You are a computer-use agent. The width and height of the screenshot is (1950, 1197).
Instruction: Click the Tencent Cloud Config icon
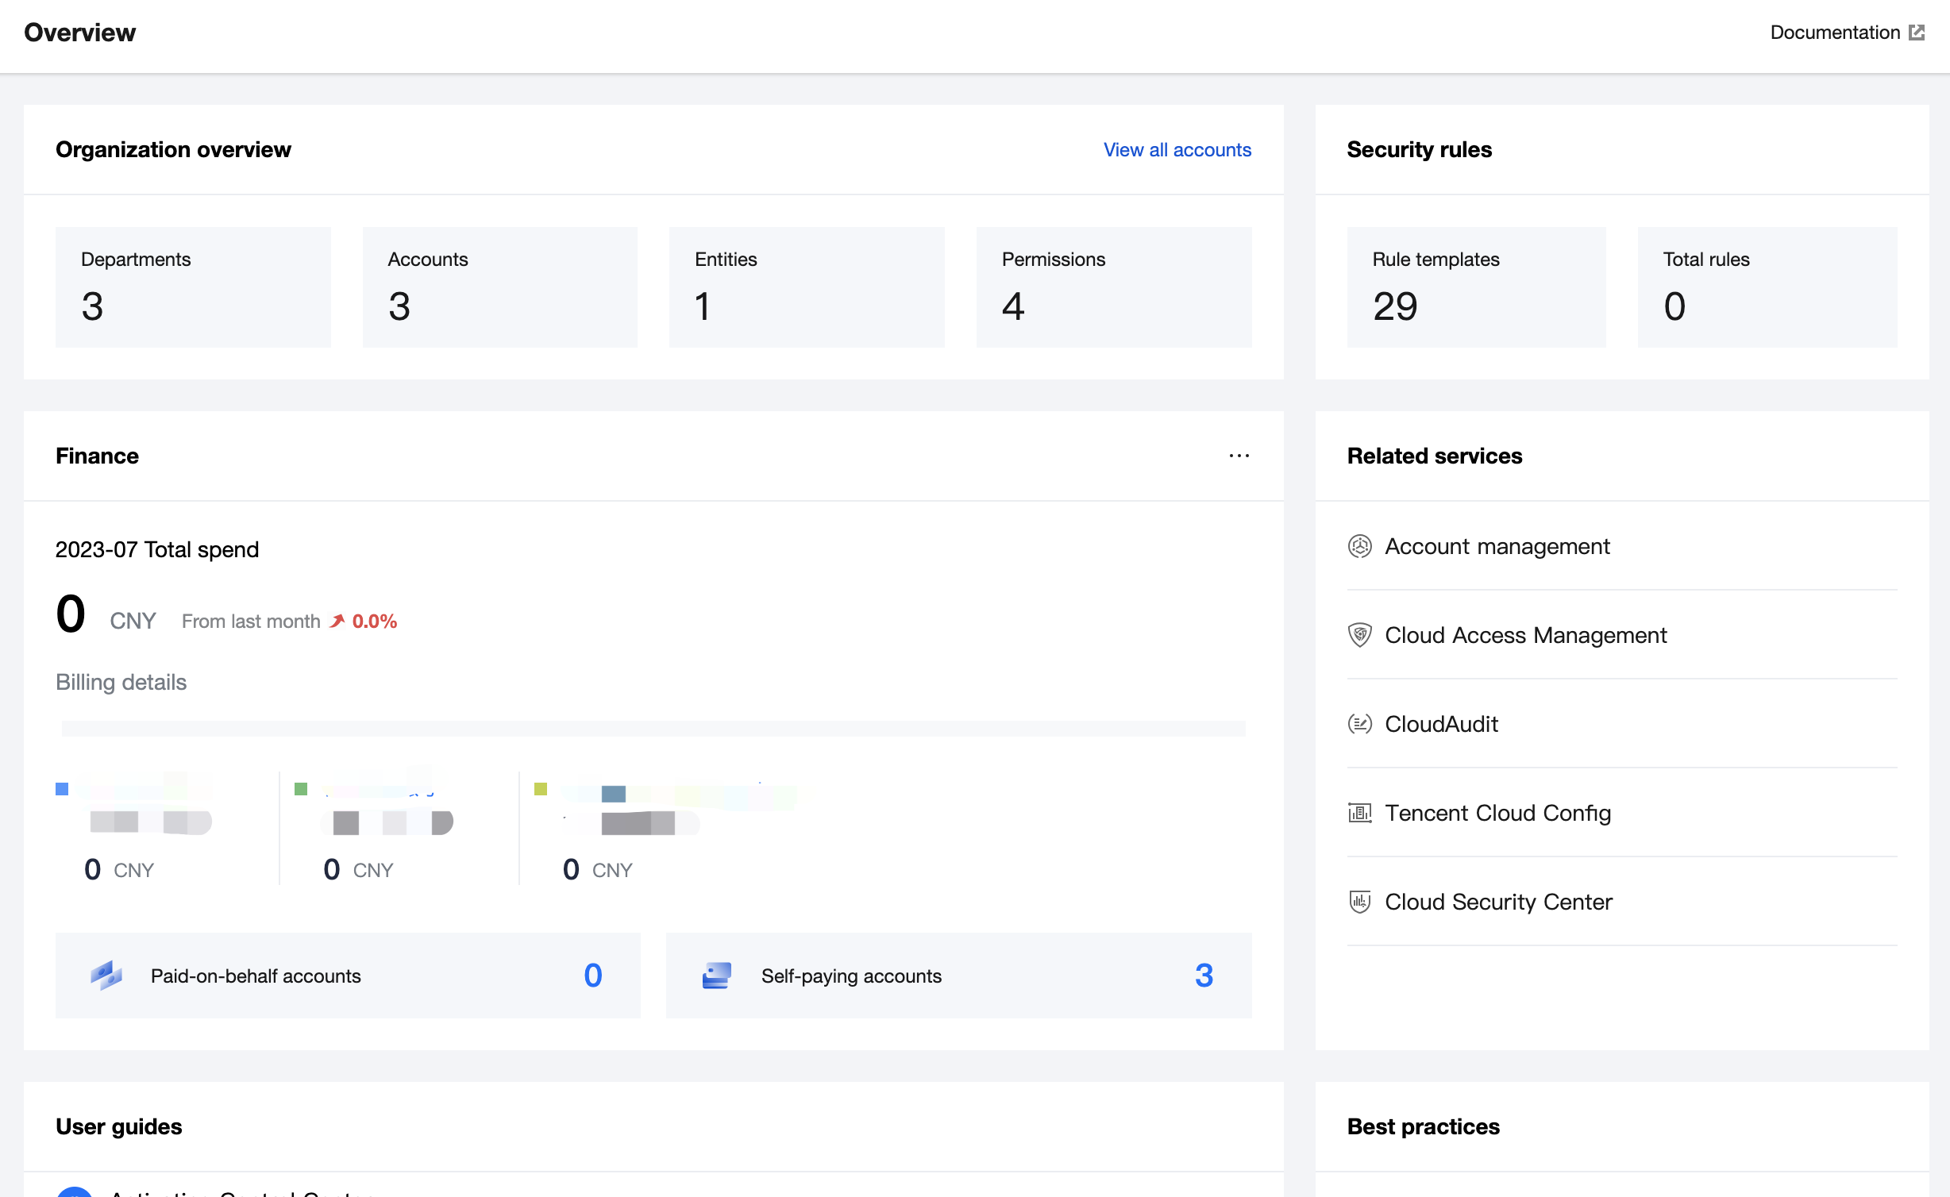point(1359,814)
